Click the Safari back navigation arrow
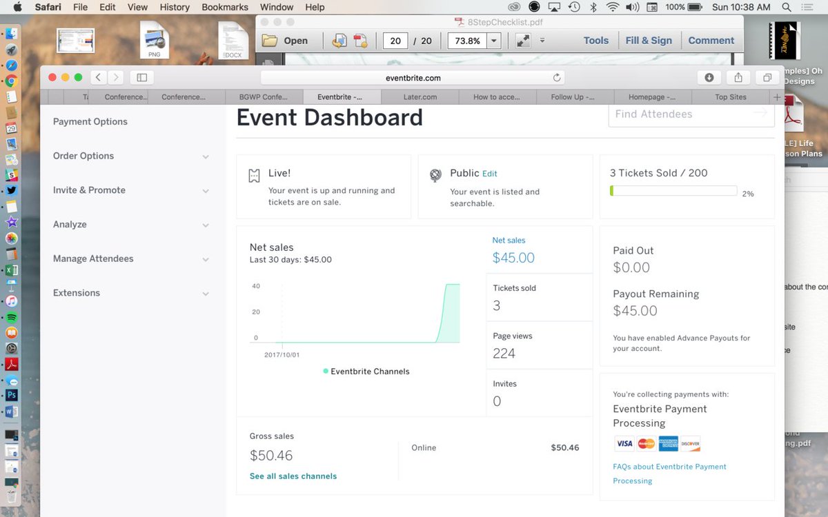The height and width of the screenshot is (517, 828). 99,77
